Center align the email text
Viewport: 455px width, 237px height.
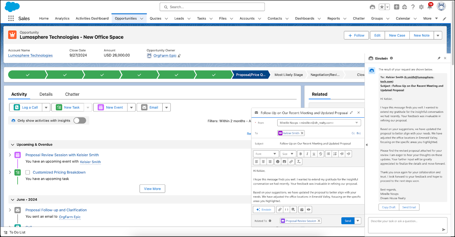pos(263,162)
